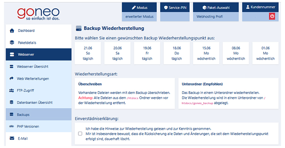Viewport: 285px width, 148px height.
Task: Select the 15.06 Mo wöchentlich backup point
Action: click(x=206, y=53)
